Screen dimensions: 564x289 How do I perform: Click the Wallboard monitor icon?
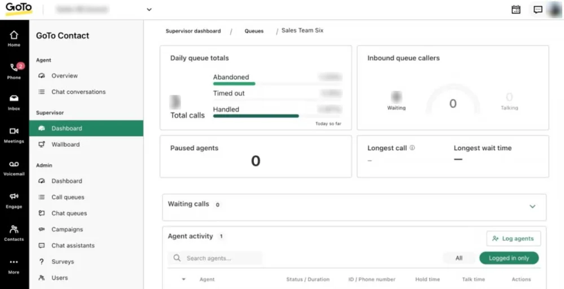(42, 144)
